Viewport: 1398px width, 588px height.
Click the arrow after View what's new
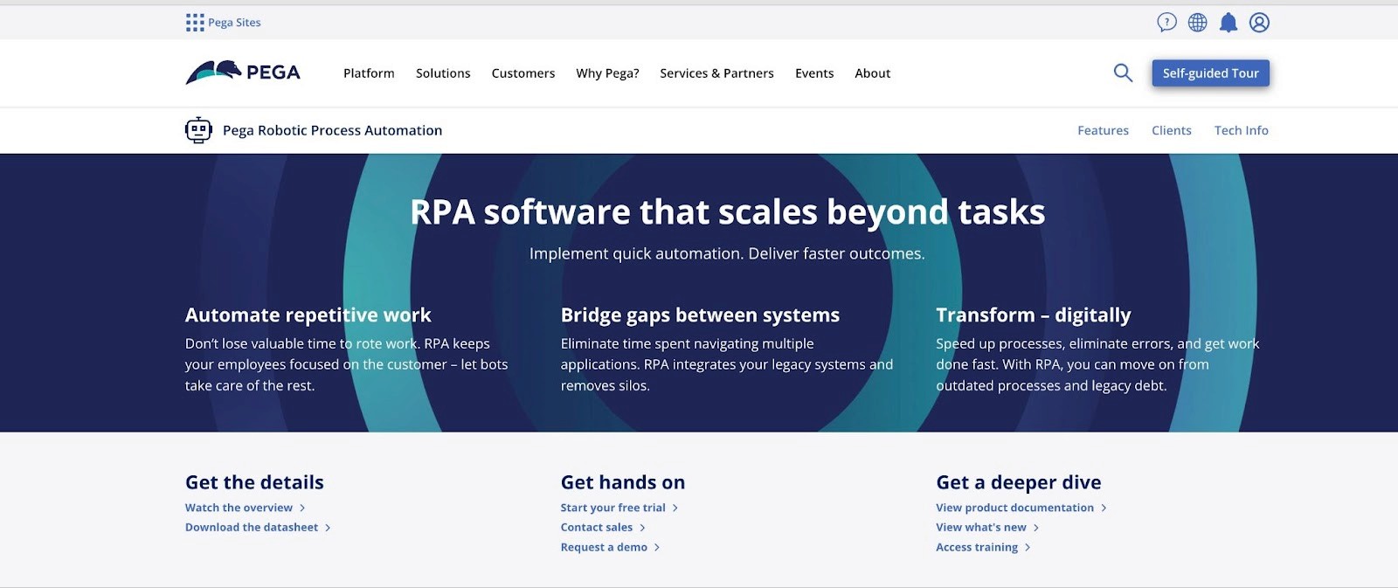[1036, 528]
